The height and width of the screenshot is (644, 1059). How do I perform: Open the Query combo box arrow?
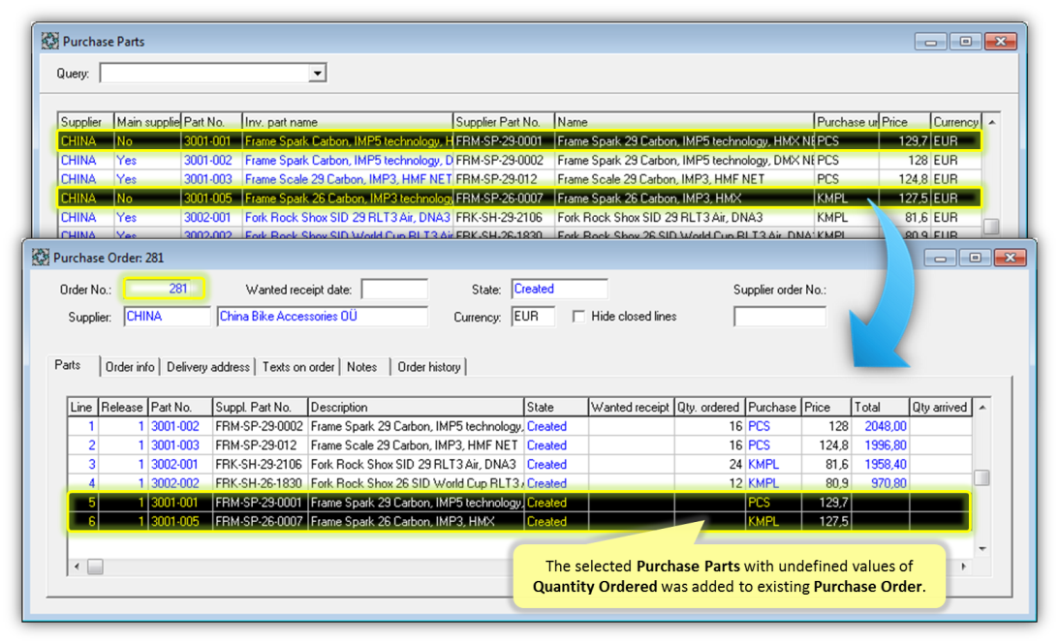pyautogui.click(x=317, y=73)
